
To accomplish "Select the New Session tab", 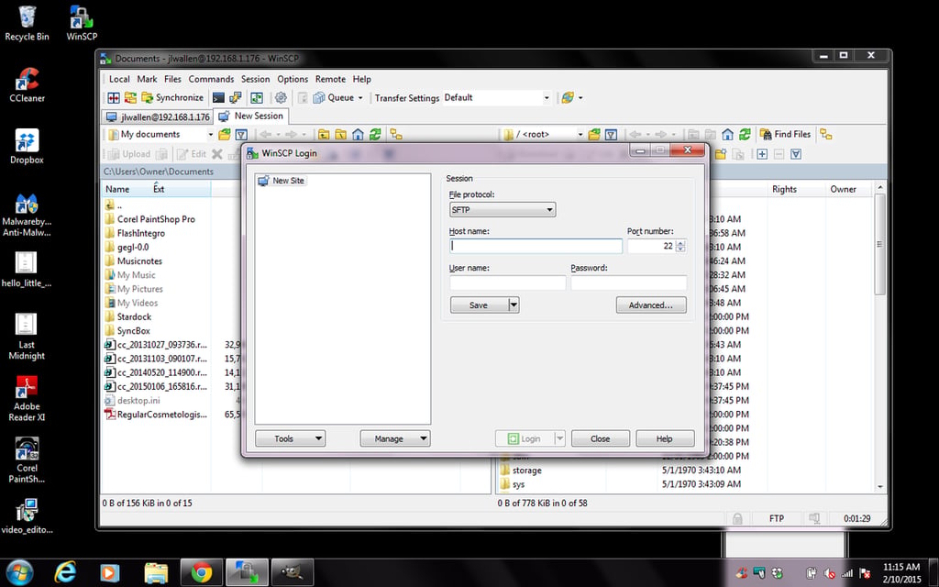I will pyautogui.click(x=251, y=116).
